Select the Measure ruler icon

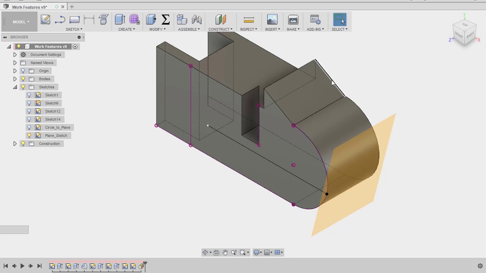[x=249, y=20]
